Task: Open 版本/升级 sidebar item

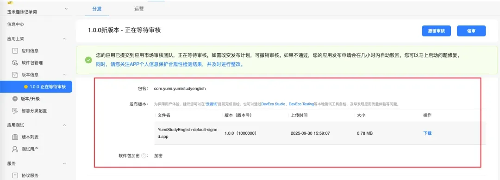Action: tap(30, 99)
